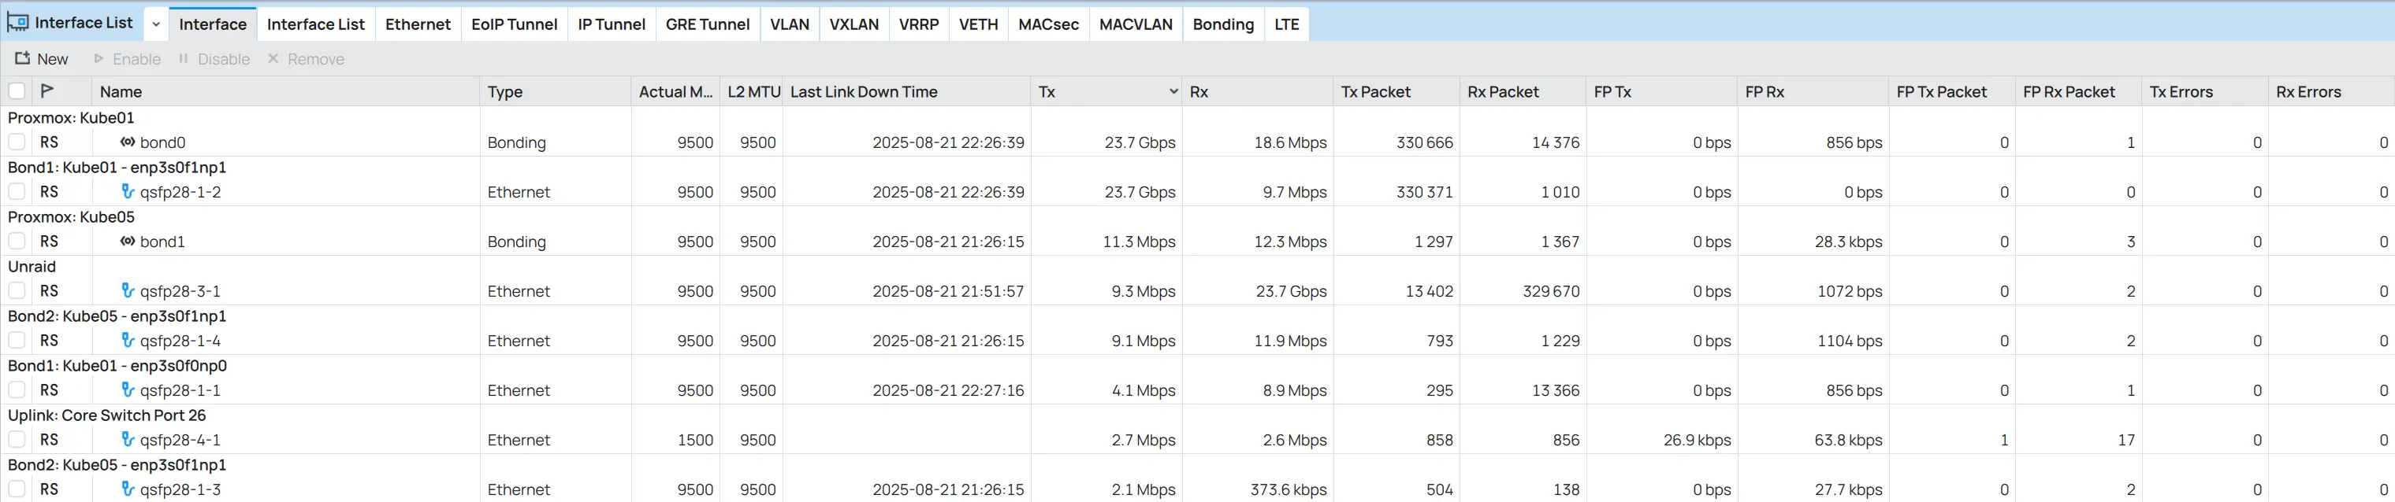Click the ethernet icon for qsfp28-3-1
The height and width of the screenshot is (502, 2395).
pos(128,290)
